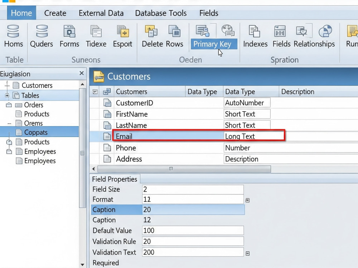Screen dimensions: 358x268
Task: Click the Field Size input box
Action: pyautogui.click(x=193, y=189)
